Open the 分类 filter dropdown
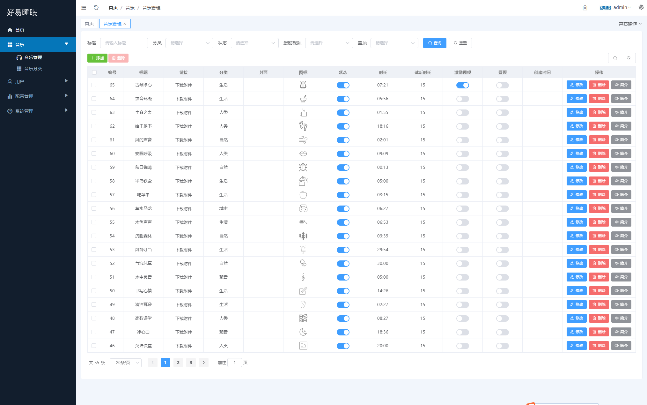 pyautogui.click(x=189, y=42)
